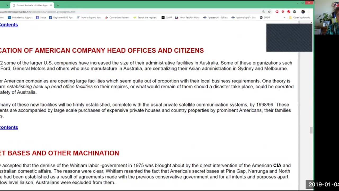Click the American Company Head Offices heading
Image resolution: width=339 pixels, height=191 pixels.
102,50
